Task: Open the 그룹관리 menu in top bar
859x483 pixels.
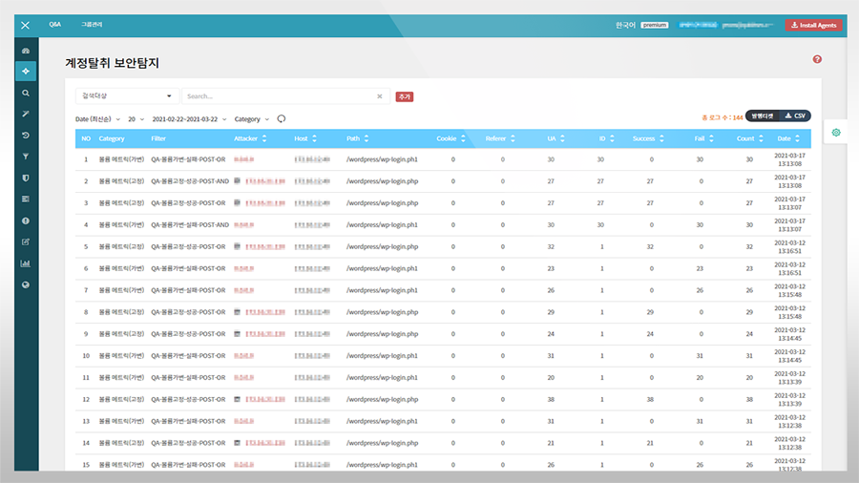Action: tap(92, 25)
